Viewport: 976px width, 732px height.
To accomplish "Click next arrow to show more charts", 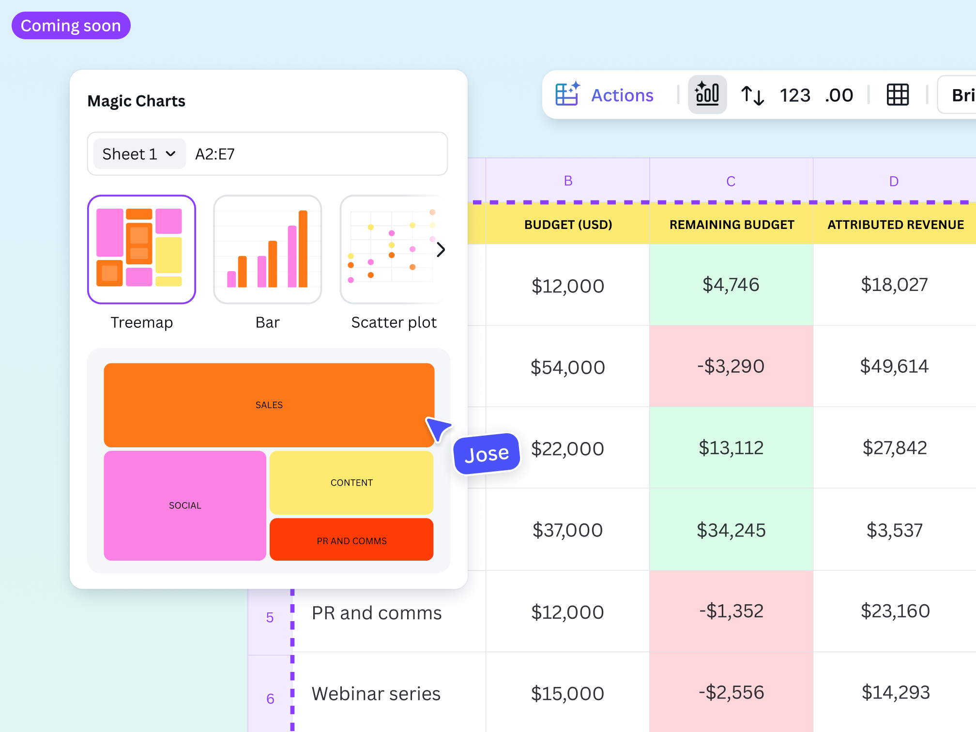I will (441, 250).
